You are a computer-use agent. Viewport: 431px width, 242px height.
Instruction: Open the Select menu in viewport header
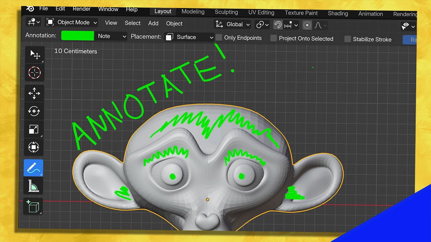(133, 23)
